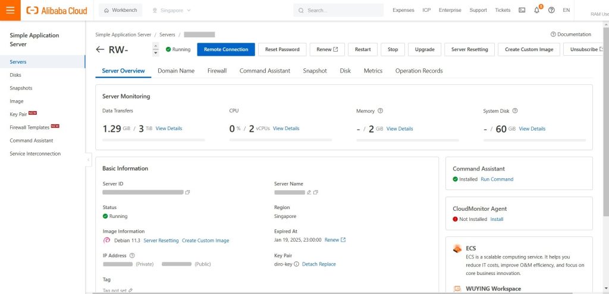Edit the tag pencil icon
This screenshot has width=609, height=294.
pos(130,290)
